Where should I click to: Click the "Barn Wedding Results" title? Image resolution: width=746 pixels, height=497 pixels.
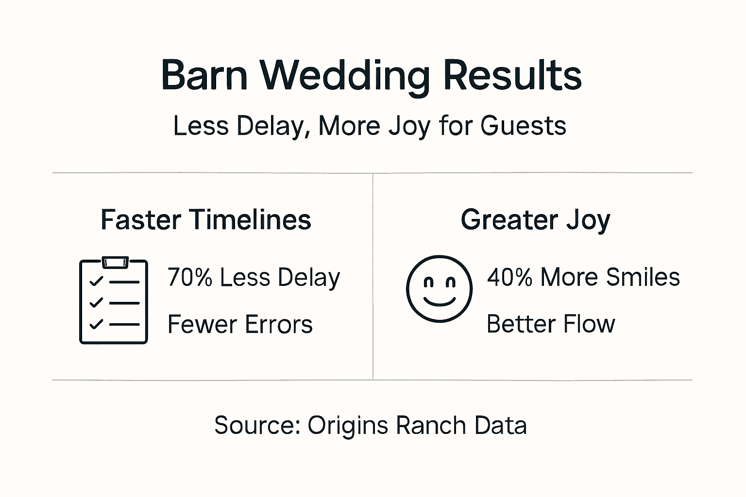372,75
